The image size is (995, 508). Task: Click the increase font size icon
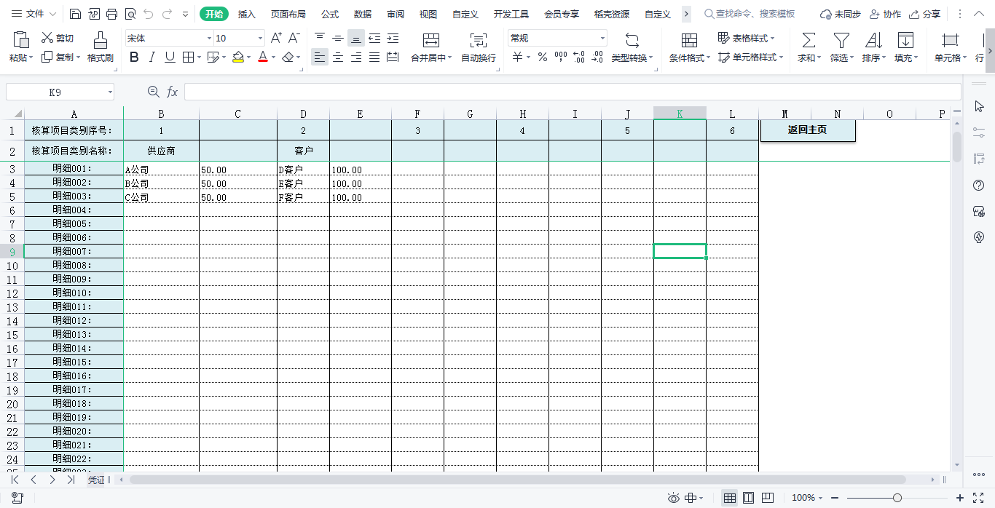tap(276, 38)
